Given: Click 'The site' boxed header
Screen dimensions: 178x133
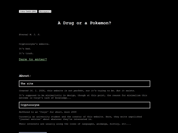Looking at the screenshot, I should [85, 84].
